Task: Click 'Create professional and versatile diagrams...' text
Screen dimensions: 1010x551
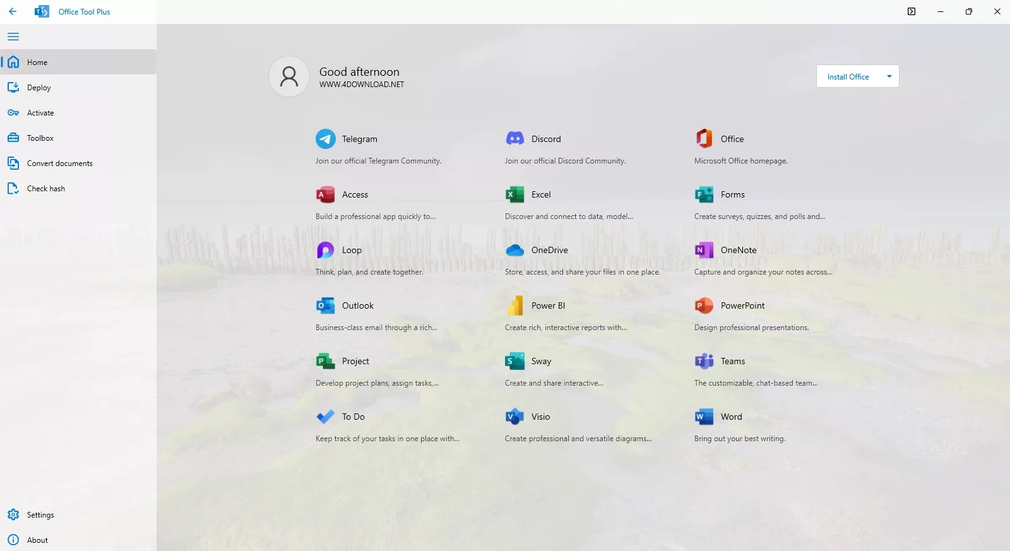Action: click(x=578, y=439)
